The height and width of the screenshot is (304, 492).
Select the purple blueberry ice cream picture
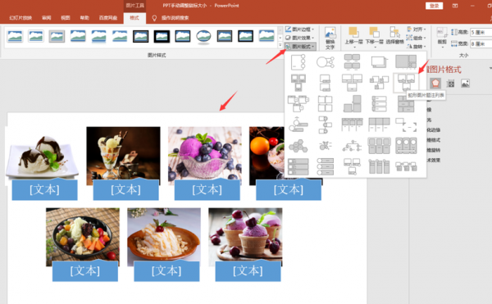click(205, 156)
